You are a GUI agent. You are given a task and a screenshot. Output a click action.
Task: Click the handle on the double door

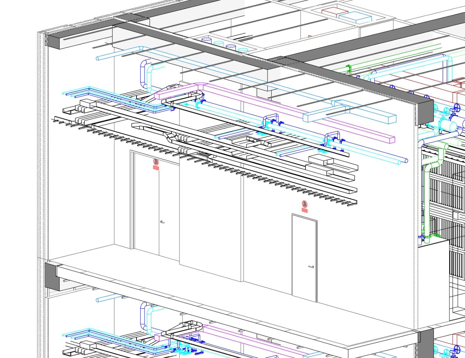click(162, 222)
